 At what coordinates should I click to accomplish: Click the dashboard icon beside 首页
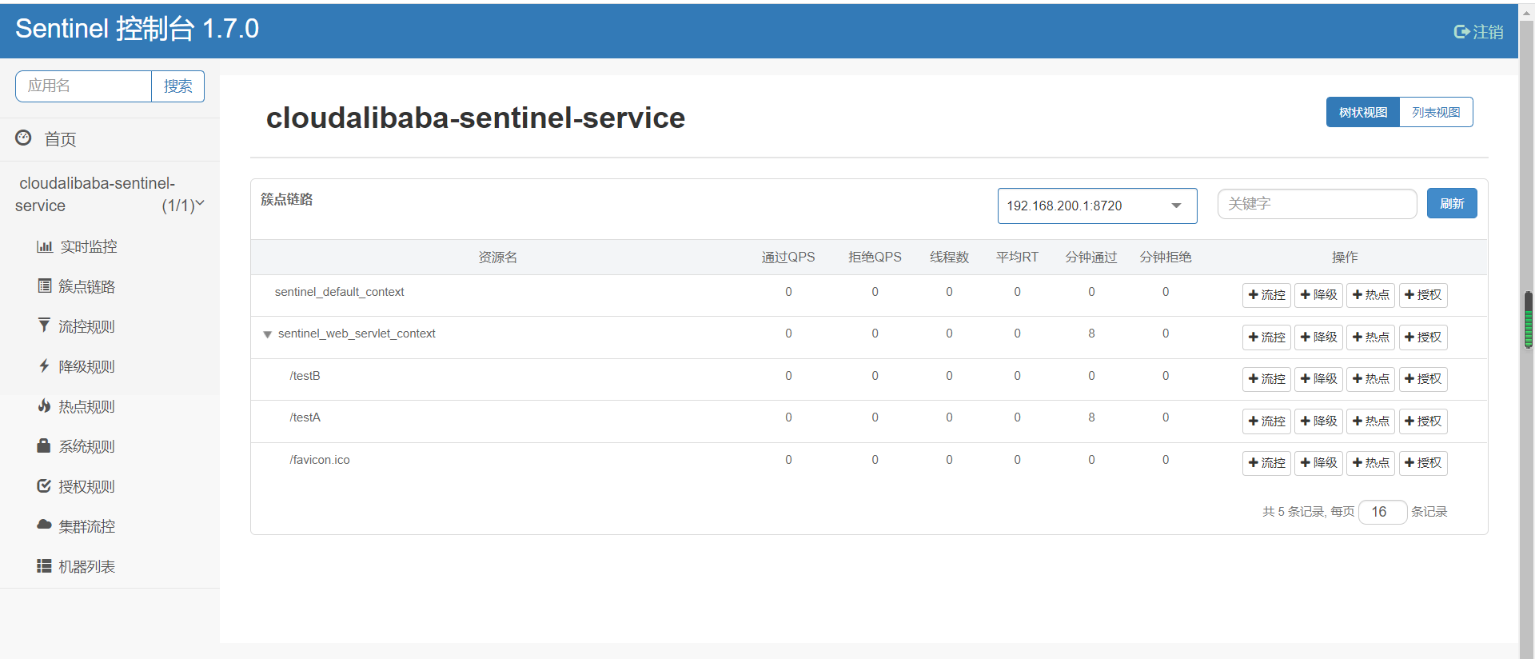(24, 138)
